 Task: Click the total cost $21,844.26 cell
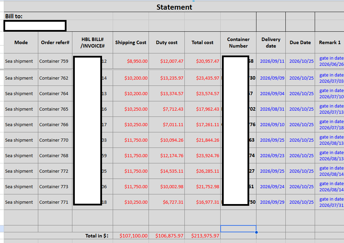point(202,140)
